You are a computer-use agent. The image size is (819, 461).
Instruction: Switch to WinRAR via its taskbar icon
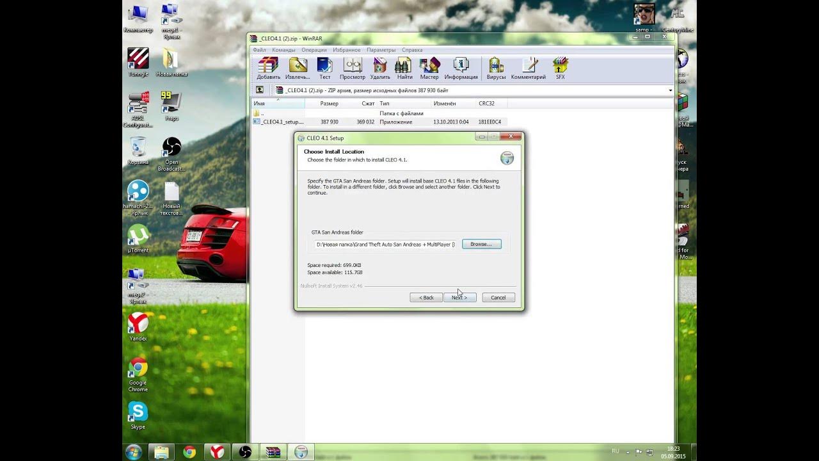[273, 452]
